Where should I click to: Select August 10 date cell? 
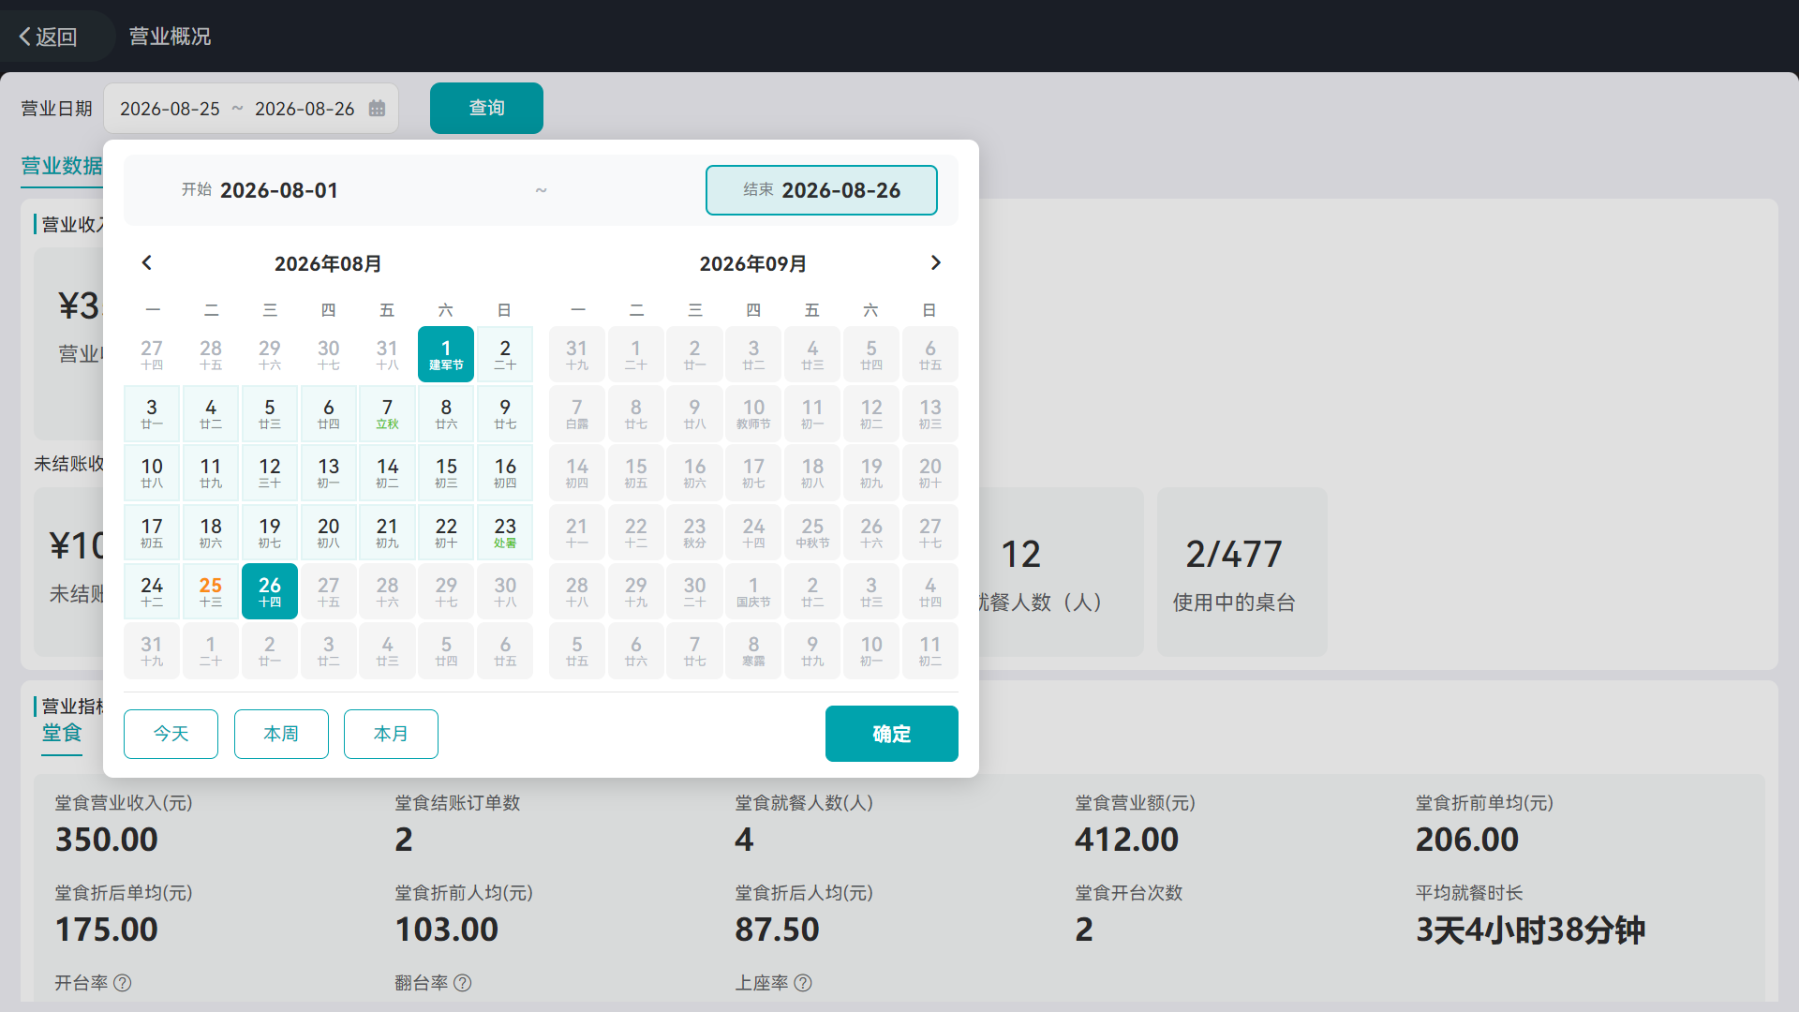point(152,472)
